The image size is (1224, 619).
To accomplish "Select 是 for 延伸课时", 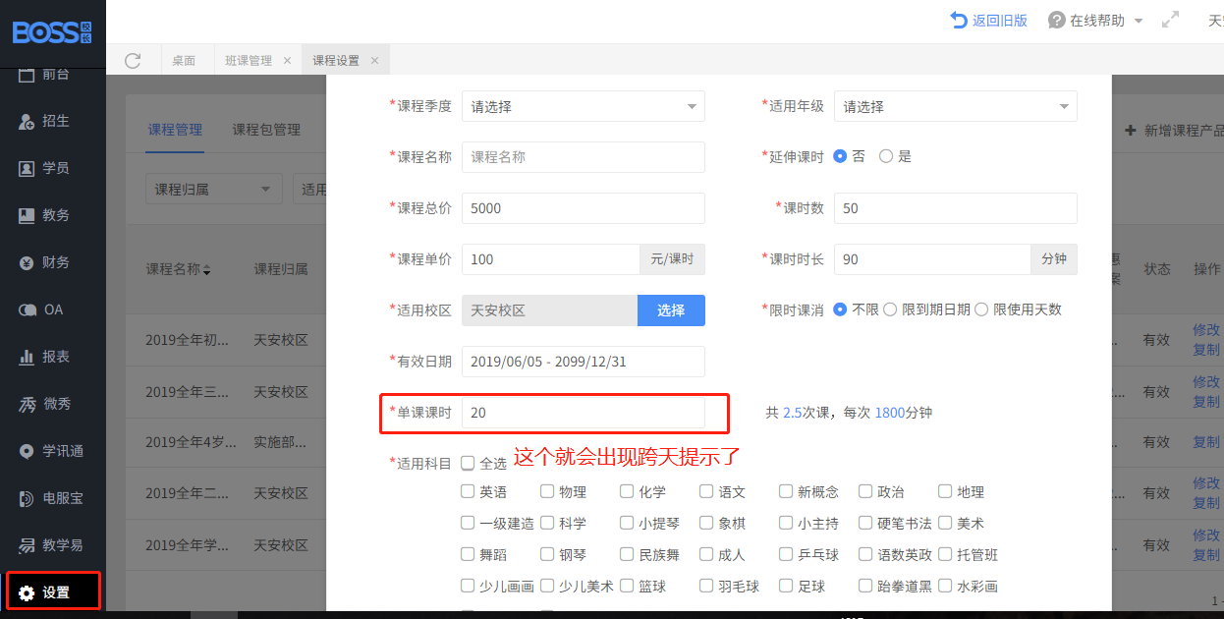I will 886,155.
